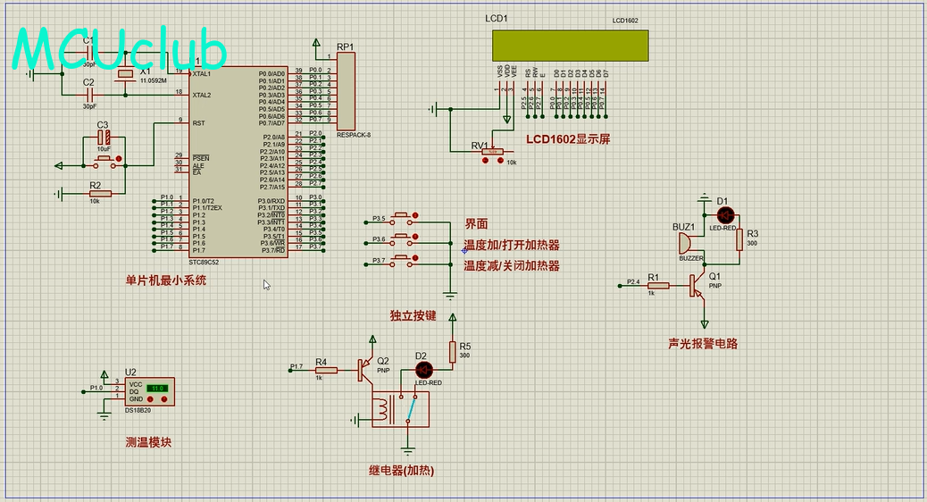Image resolution: width=927 pixels, height=502 pixels.
Task: Select the R2 10k resistor
Action: [x=99, y=194]
